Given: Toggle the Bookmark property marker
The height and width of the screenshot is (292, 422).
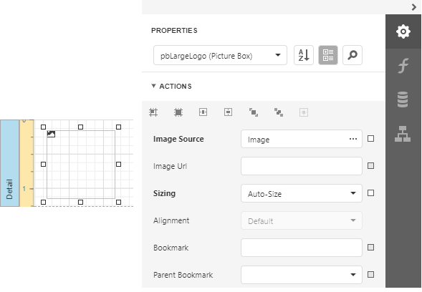Looking at the screenshot, I should click(371, 248).
